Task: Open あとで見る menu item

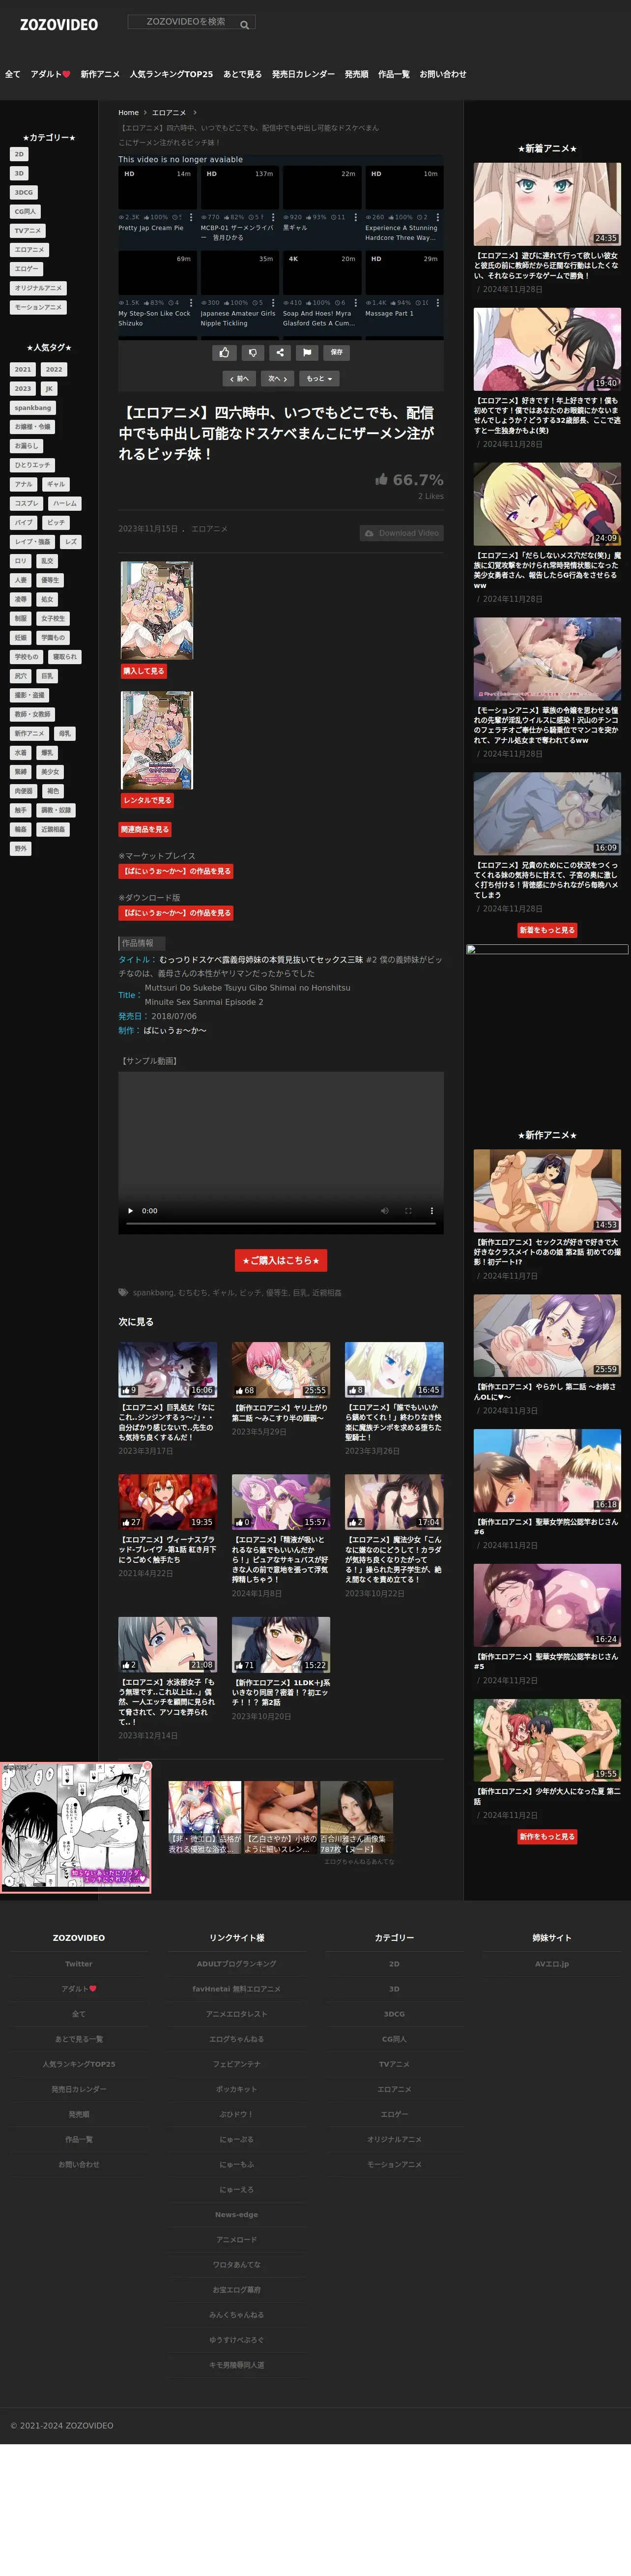Action: [x=242, y=74]
